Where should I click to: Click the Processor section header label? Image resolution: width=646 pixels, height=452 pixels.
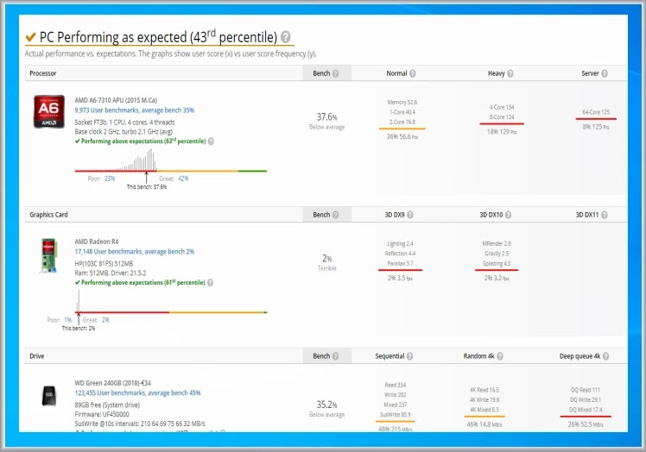click(43, 73)
